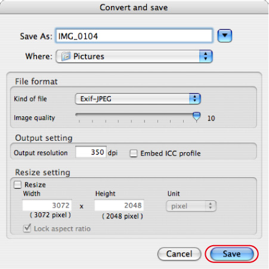Image resolution: width=269 pixels, height=269 pixels.
Task: Expand the save dialog with the blue arrow
Action: 225,36
